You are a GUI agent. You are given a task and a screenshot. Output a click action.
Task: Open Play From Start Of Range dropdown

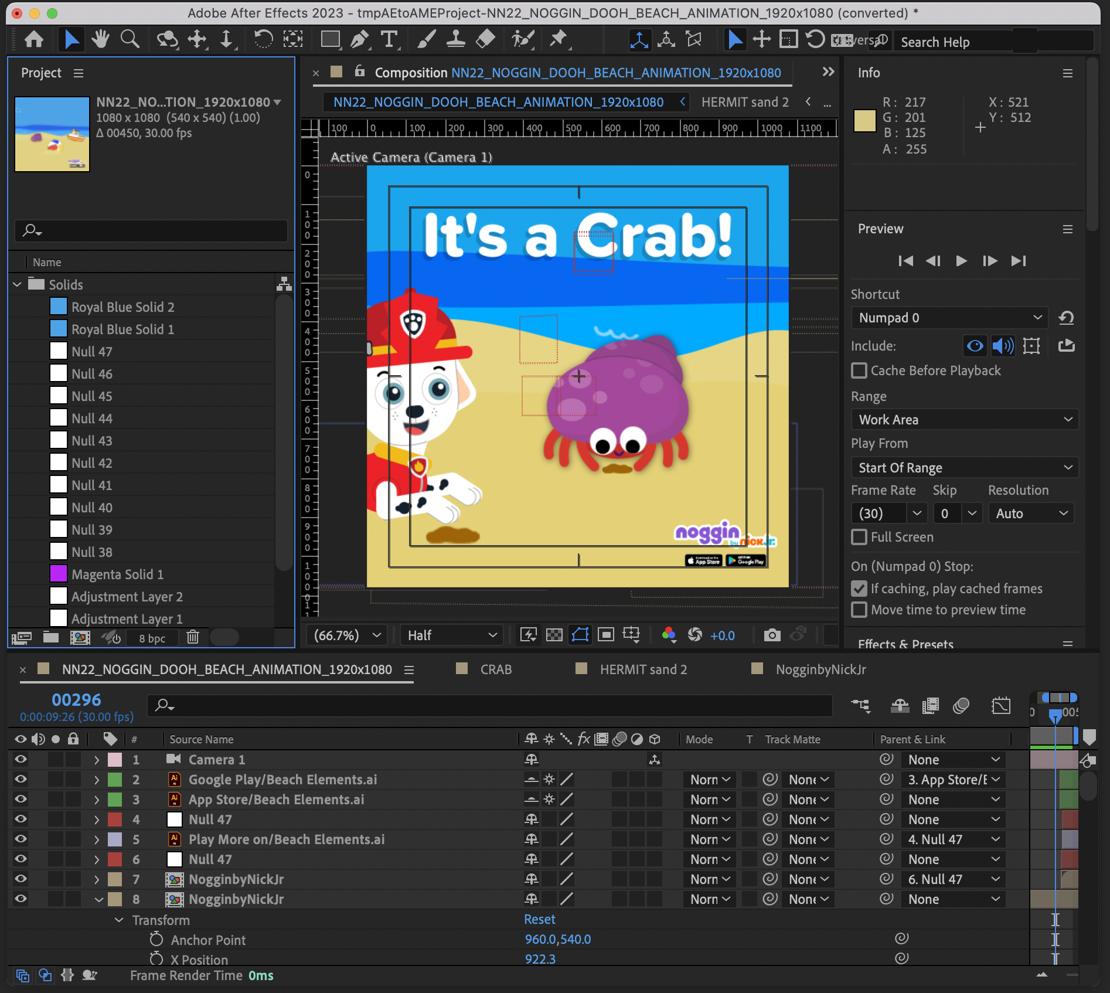(x=964, y=468)
